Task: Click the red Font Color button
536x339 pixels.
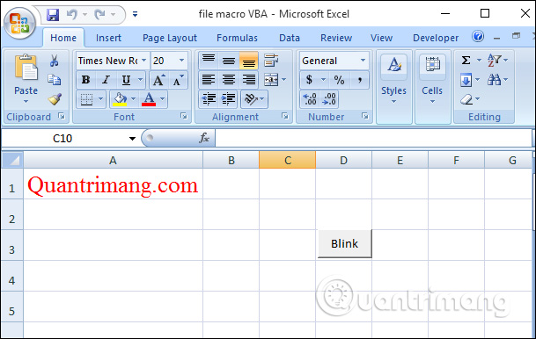Action: tap(149, 99)
